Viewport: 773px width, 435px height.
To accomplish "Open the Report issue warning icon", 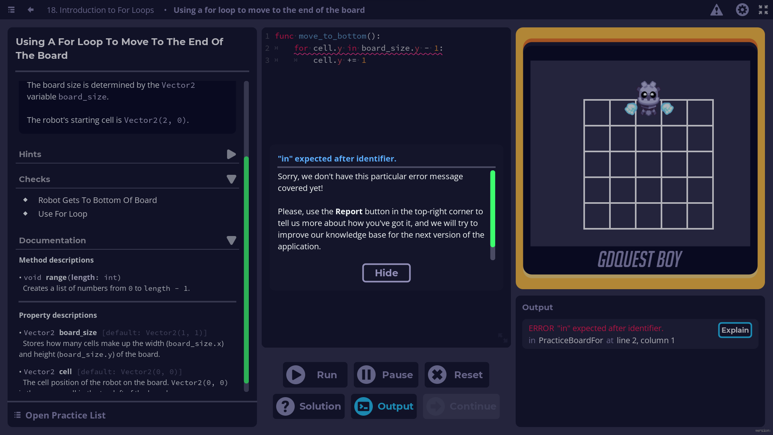I will 717,10.
